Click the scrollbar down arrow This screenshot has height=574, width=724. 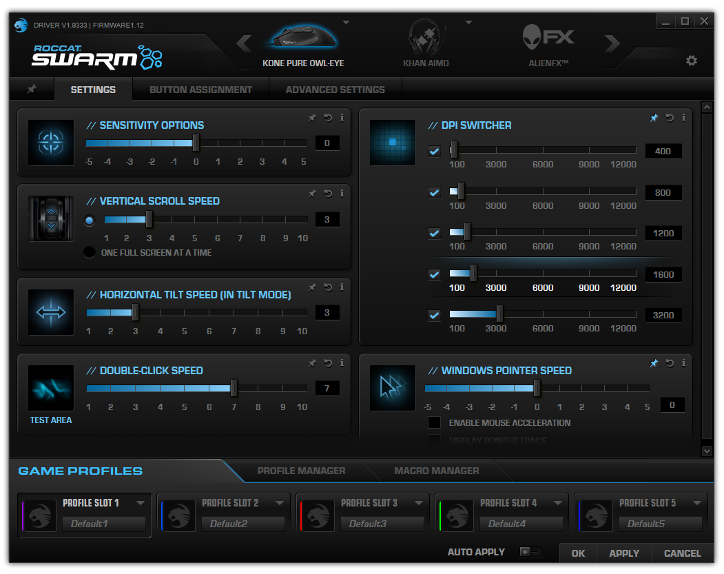click(707, 451)
